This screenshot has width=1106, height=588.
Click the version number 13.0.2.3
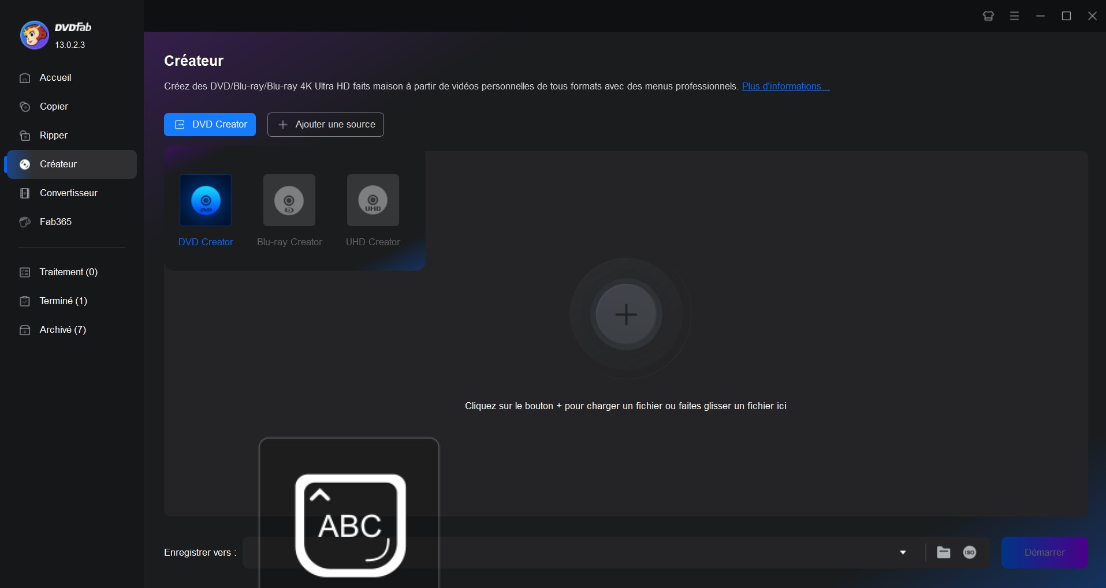[70, 45]
